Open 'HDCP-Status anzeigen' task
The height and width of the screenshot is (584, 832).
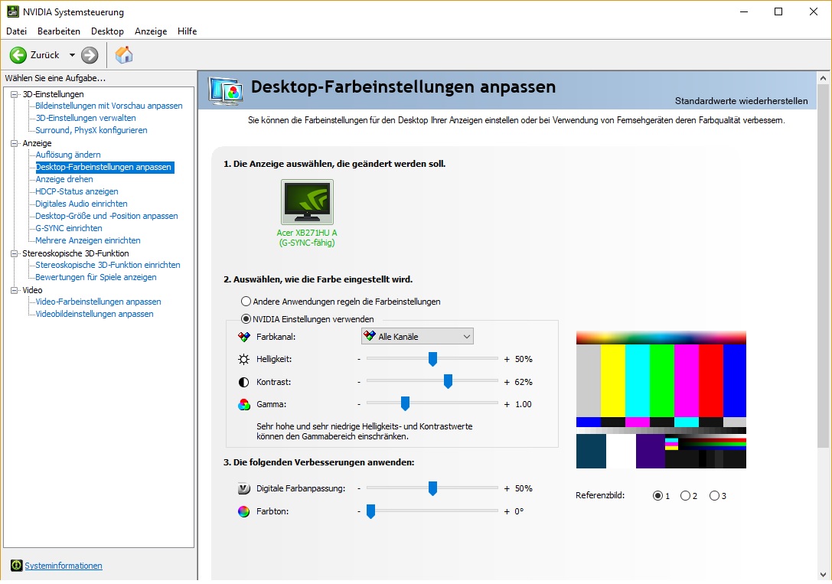tap(77, 191)
